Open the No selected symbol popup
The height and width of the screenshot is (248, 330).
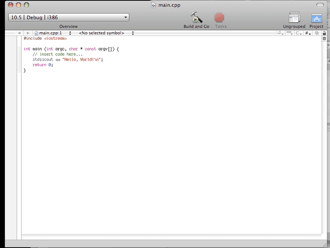pos(106,33)
